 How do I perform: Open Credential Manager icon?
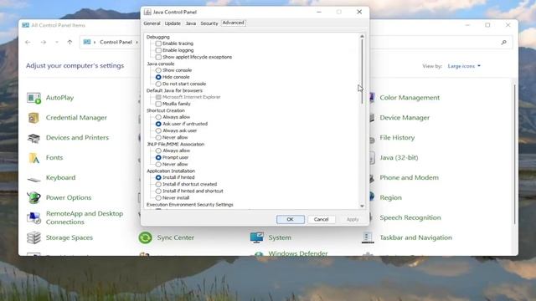[33, 118]
